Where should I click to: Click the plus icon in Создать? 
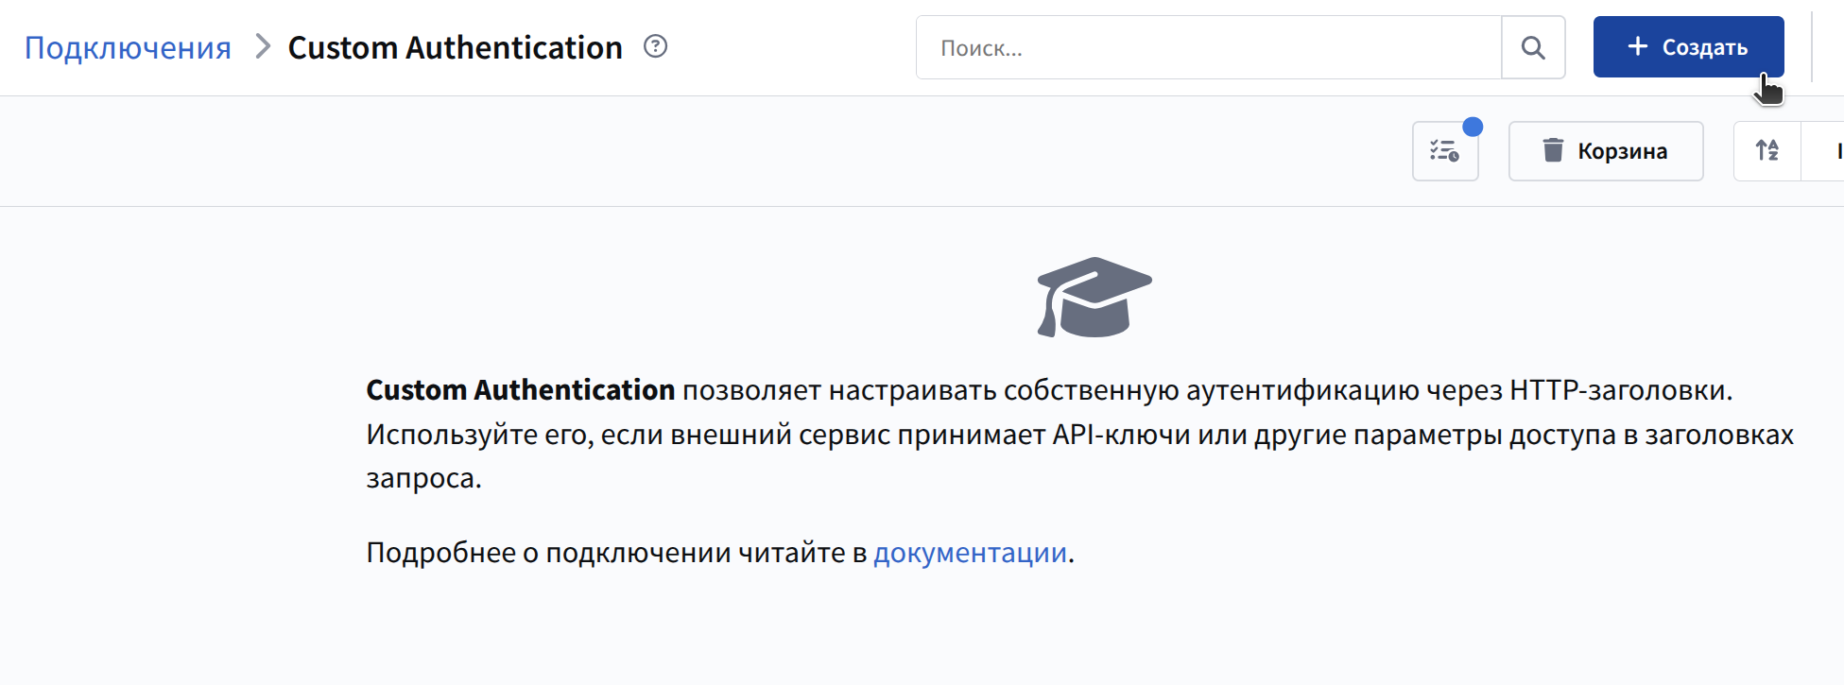(x=1637, y=46)
